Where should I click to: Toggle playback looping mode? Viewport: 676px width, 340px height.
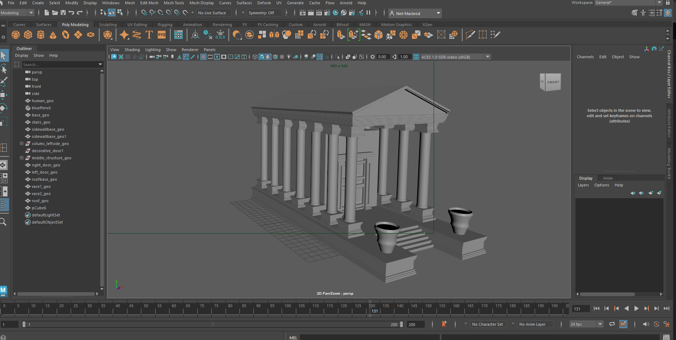click(x=612, y=324)
